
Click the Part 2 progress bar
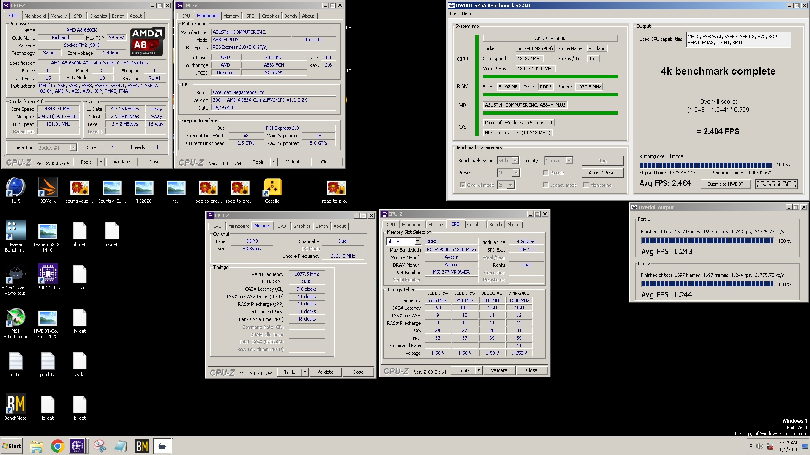click(x=707, y=284)
